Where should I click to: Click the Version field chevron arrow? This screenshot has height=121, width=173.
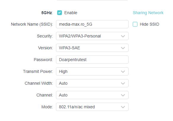pos(123,48)
